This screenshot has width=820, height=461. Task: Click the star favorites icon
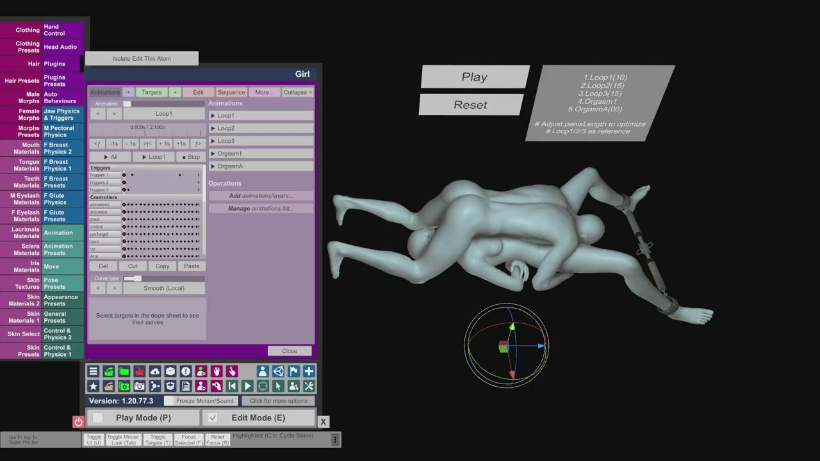point(94,386)
